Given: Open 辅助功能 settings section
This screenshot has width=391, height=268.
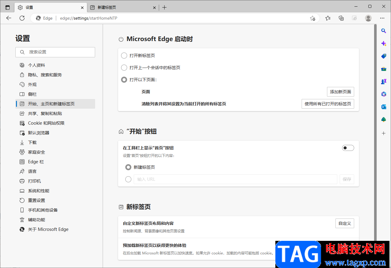Looking at the screenshot, I should tap(55, 220).
